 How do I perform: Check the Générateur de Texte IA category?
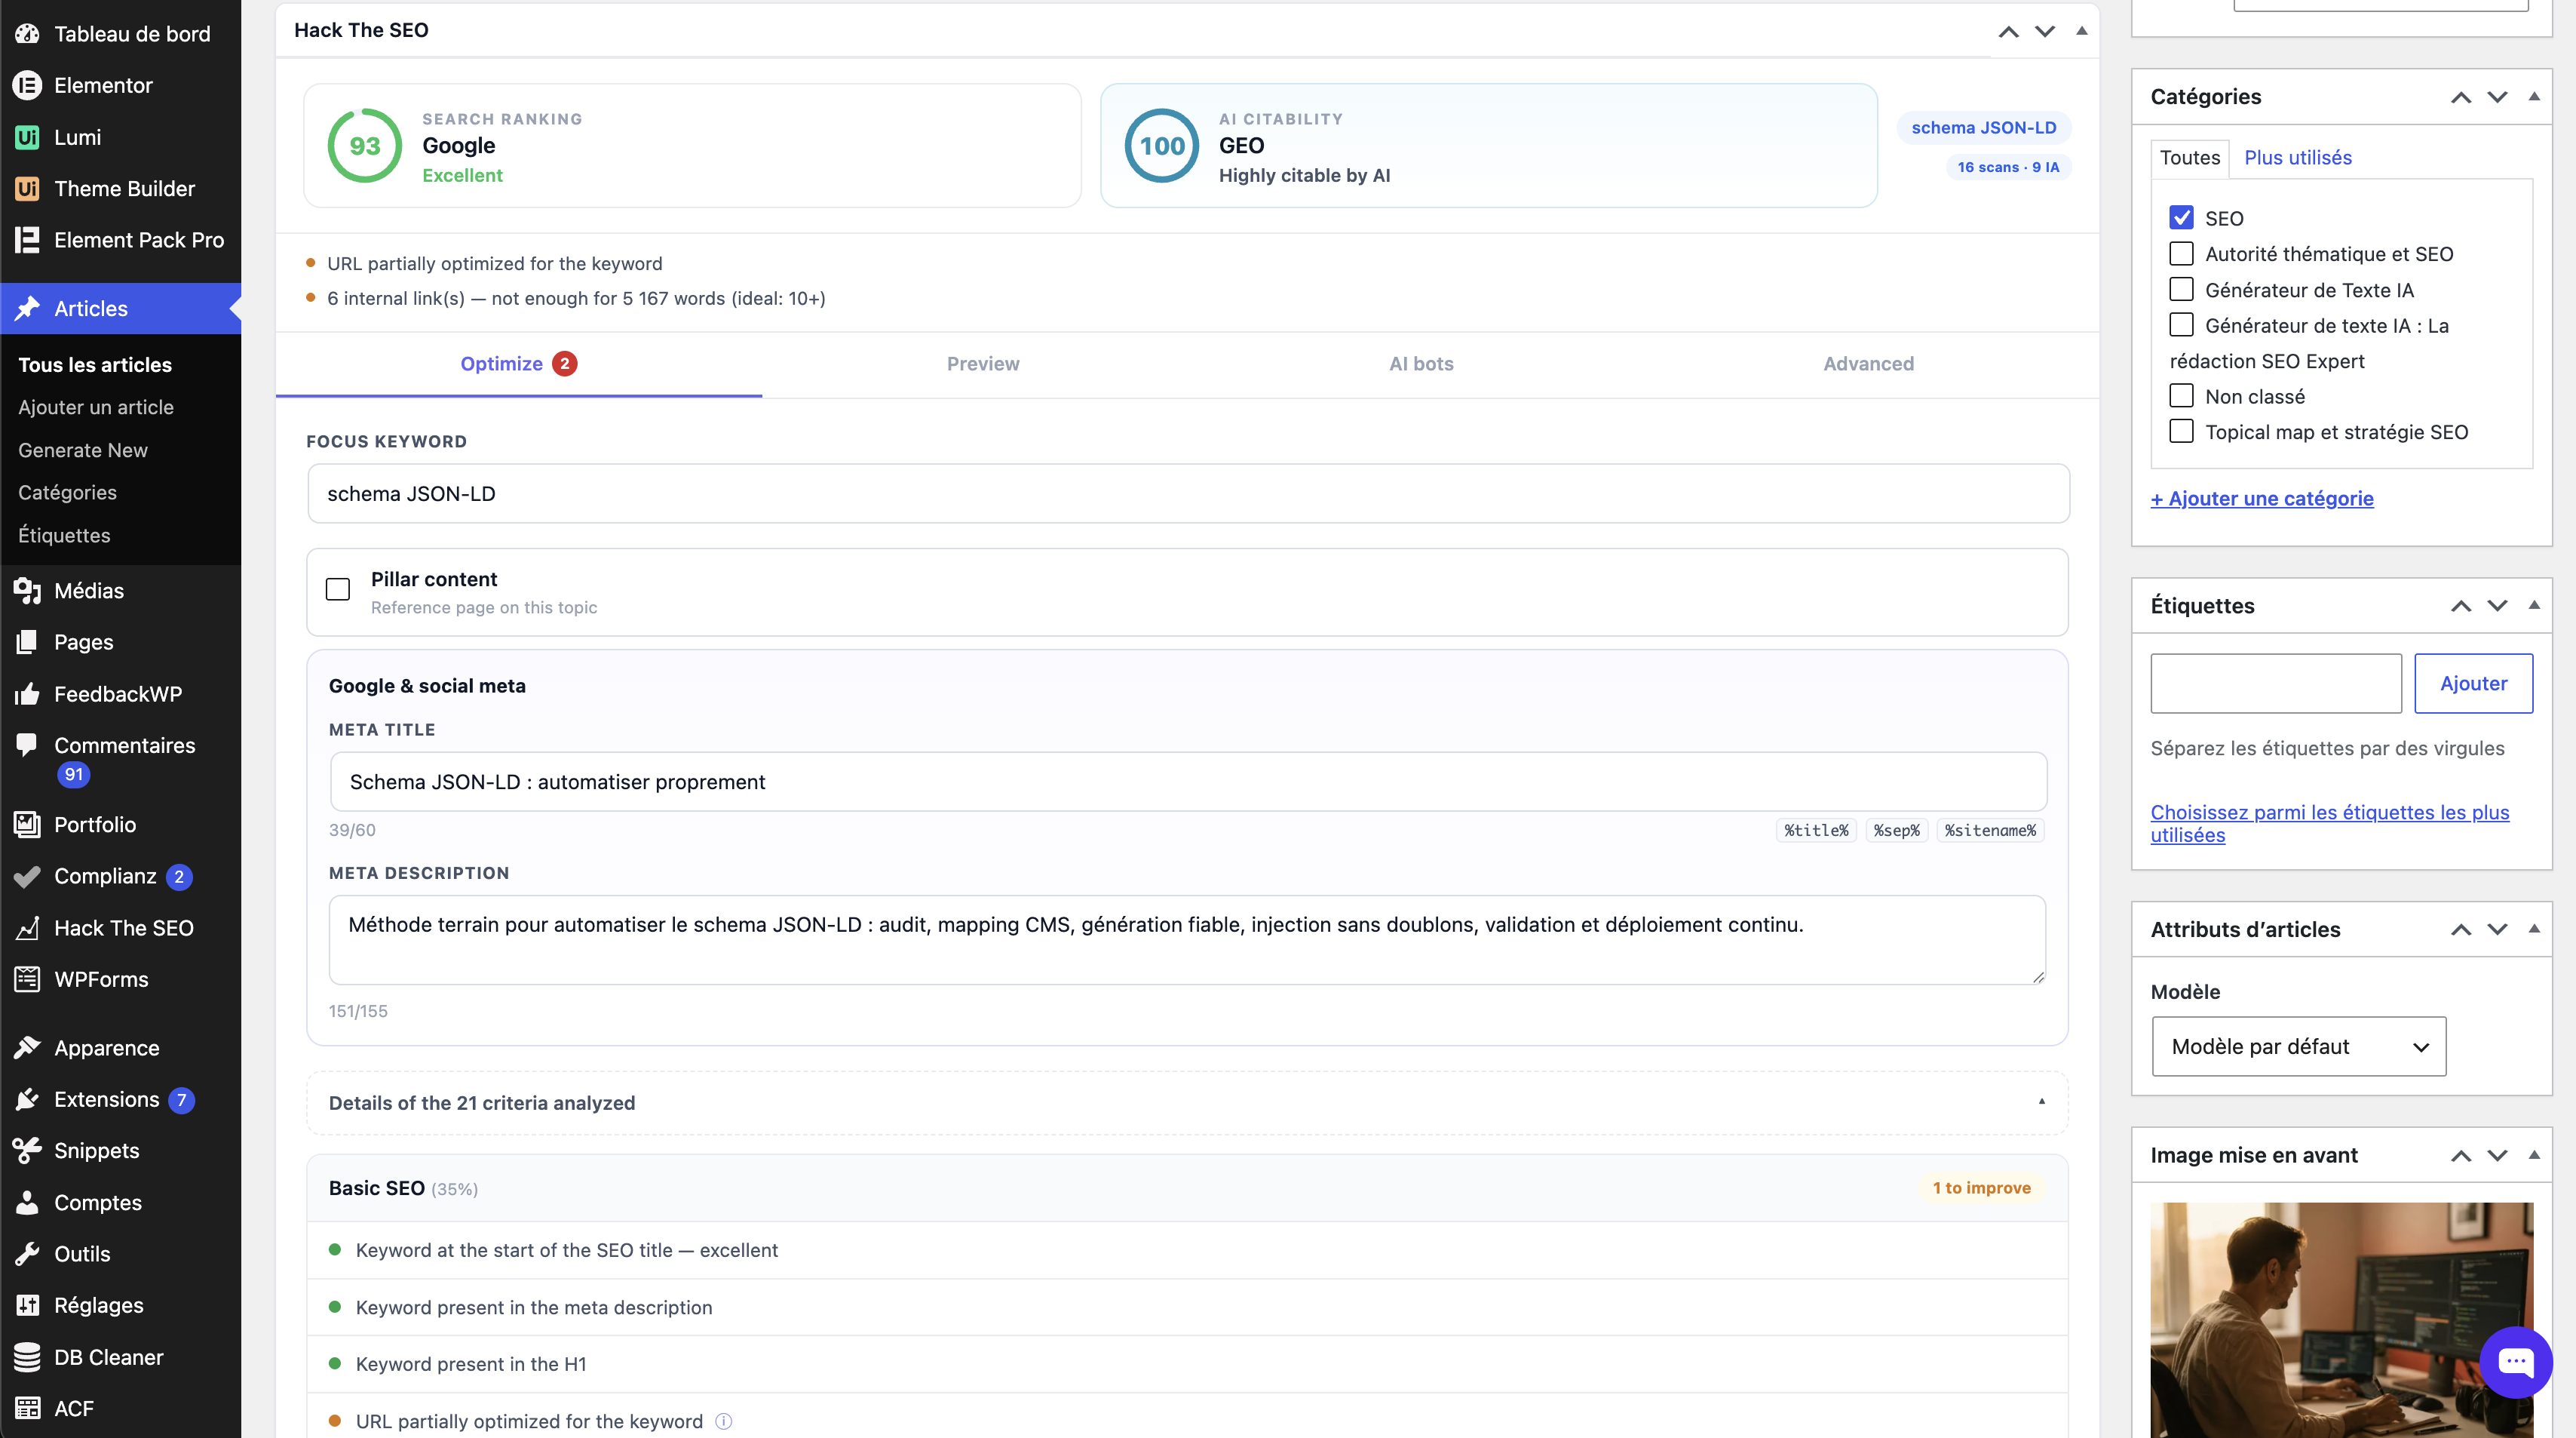(2181, 289)
